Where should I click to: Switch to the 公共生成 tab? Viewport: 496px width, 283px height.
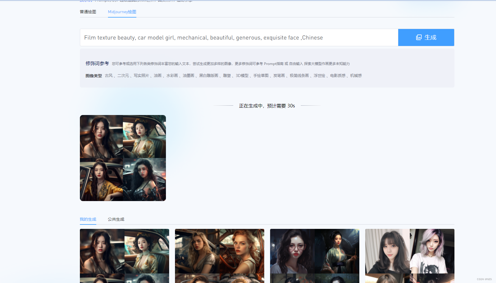pyautogui.click(x=116, y=219)
